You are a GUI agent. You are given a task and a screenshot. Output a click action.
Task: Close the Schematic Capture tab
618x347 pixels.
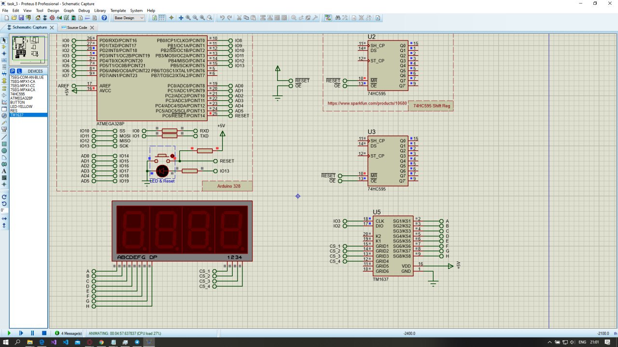[52, 27]
